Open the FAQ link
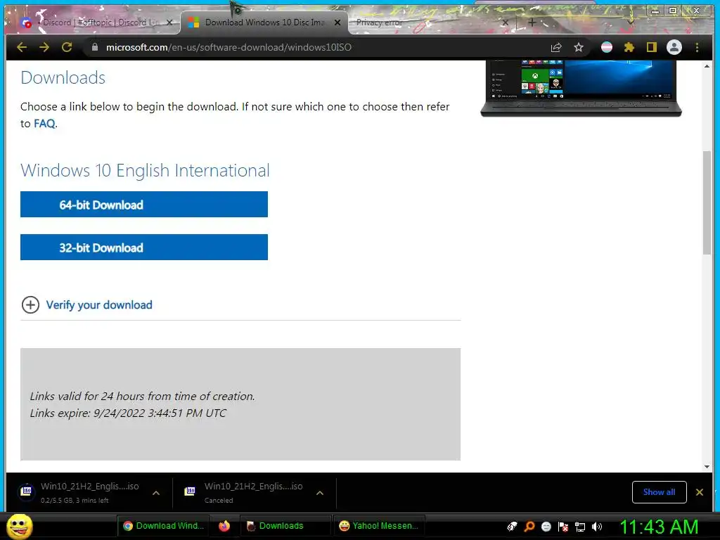 click(44, 124)
